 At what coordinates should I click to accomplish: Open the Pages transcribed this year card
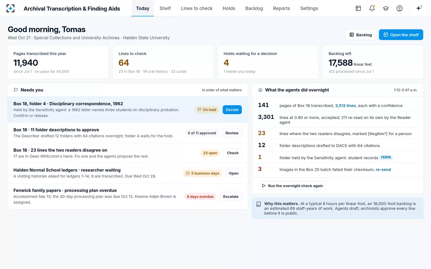(58, 62)
